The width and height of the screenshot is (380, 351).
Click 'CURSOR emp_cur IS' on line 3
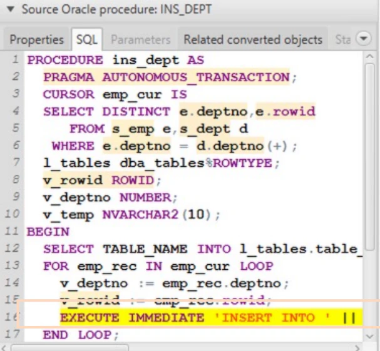click(x=115, y=95)
